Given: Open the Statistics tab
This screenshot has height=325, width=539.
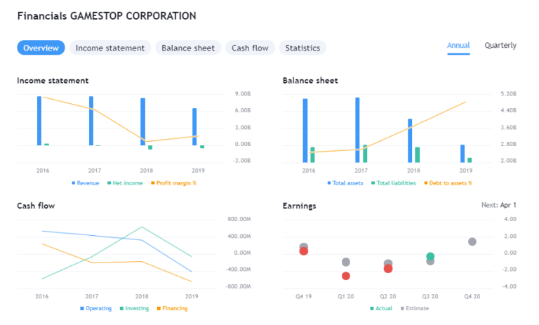Looking at the screenshot, I should (302, 48).
